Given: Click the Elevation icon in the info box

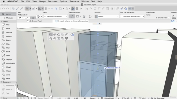Looking at the screenshot, I should pos(174,17).
